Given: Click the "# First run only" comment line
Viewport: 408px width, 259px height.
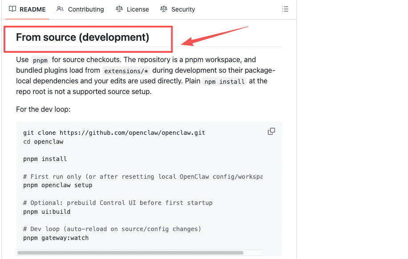Looking at the screenshot, I should pyautogui.click(x=142, y=177).
